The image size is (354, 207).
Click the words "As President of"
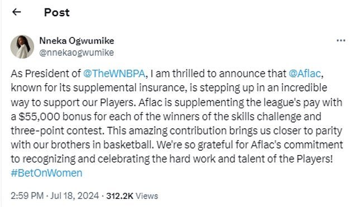click(46, 74)
